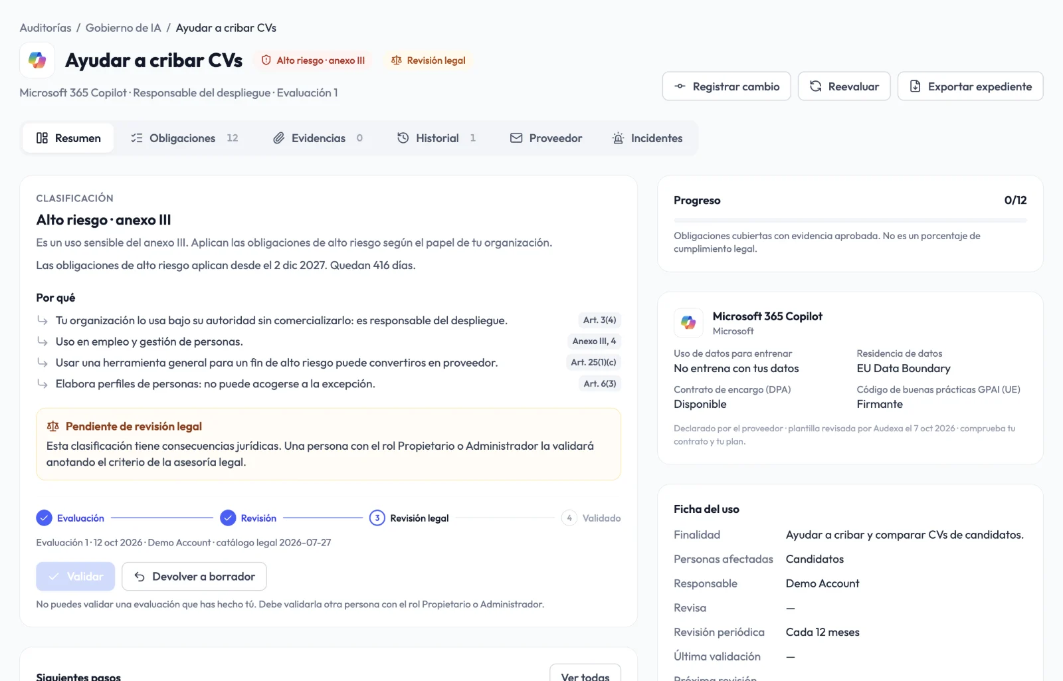This screenshot has height=681, width=1063.
Task: Click the Exportar expediente download icon
Action: coord(915,86)
